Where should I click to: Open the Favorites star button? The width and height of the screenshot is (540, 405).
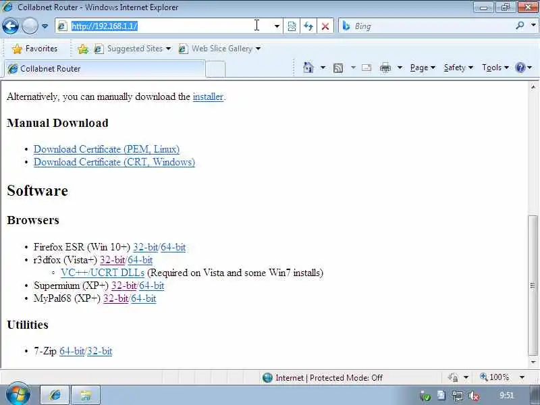pyautogui.click(x=34, y=49)
